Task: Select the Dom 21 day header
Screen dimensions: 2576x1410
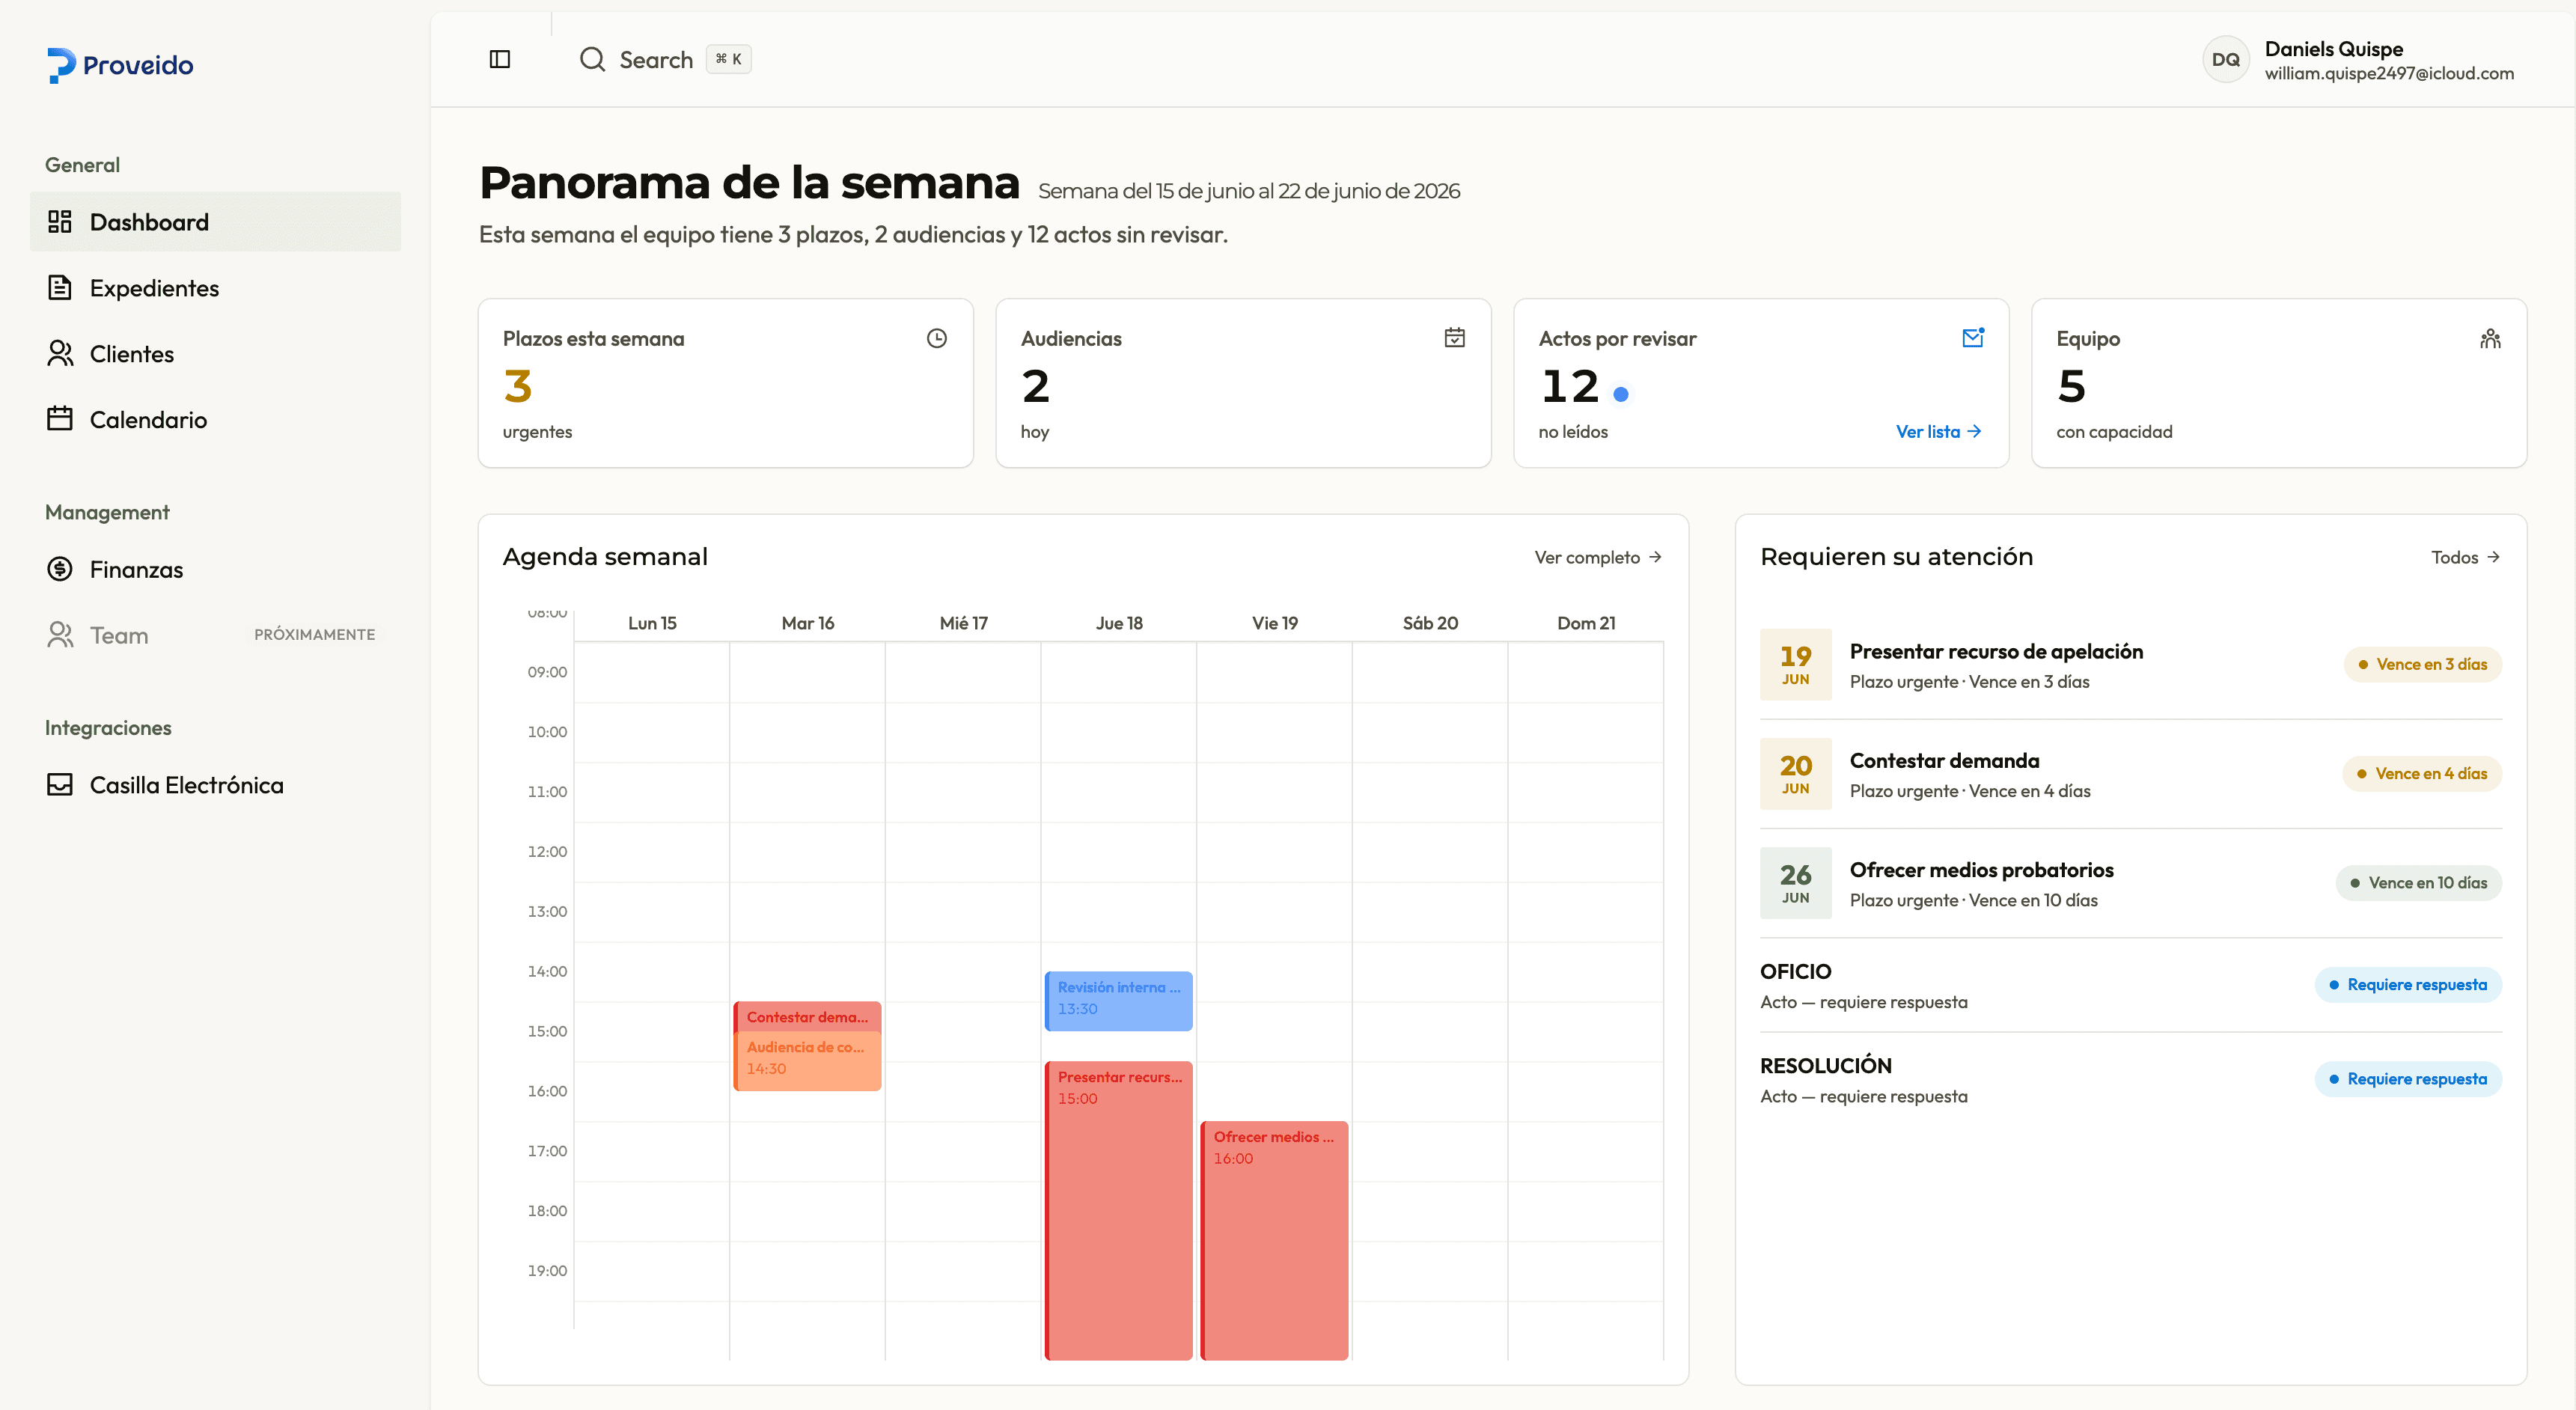Action: coord(1586,623)
